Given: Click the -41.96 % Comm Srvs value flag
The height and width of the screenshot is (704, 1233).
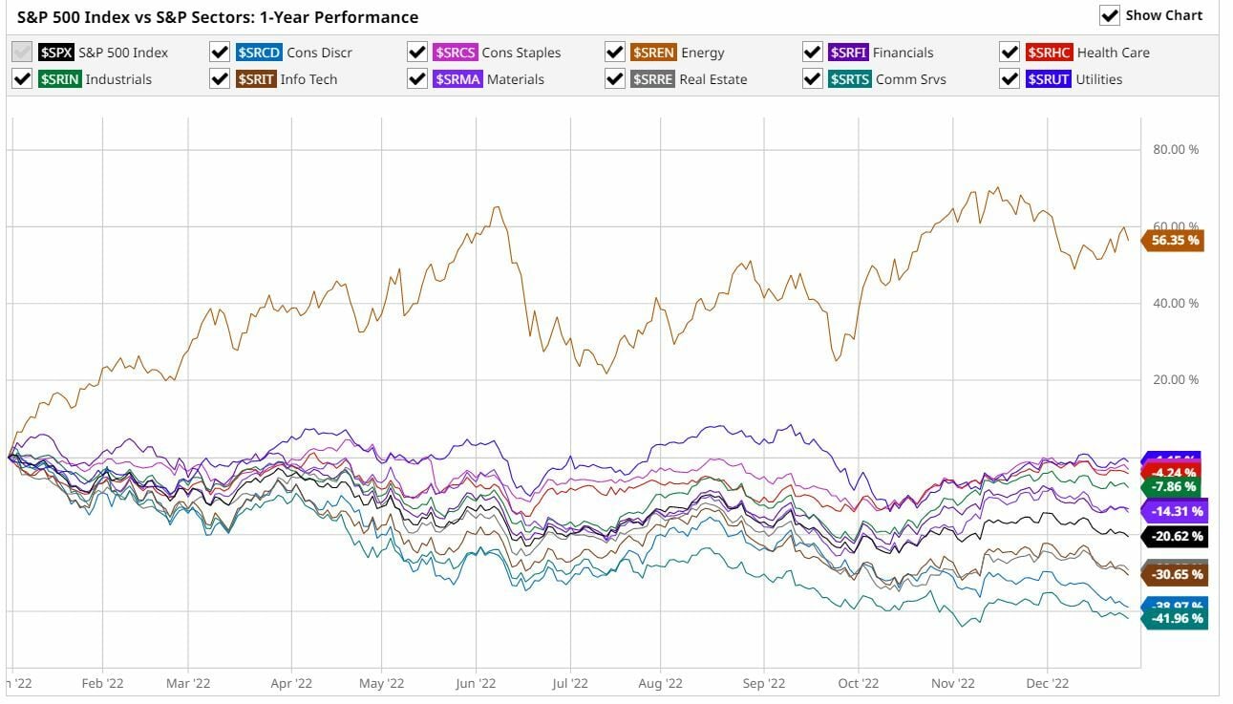Looking at the screenshot, I should point(1177,619).
